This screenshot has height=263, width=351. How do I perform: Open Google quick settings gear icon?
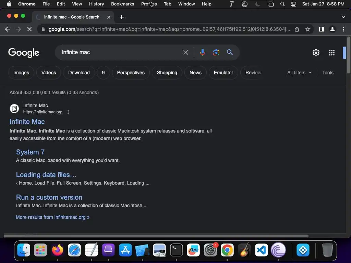click(316, 52)
